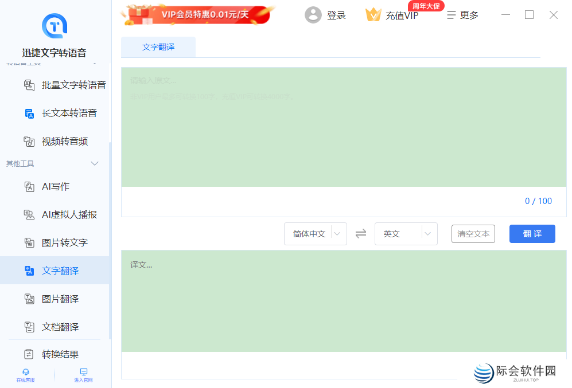Swap the translation language direction
The height and width of the screenshot is (388, 572).
pos(361,234)
